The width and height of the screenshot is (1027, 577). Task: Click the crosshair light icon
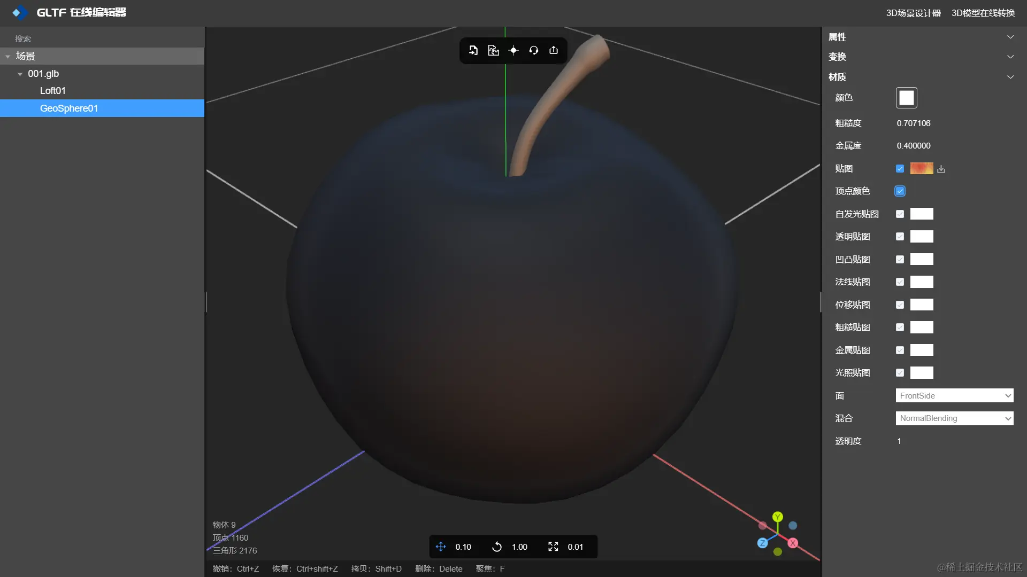[x=513, y=50]
